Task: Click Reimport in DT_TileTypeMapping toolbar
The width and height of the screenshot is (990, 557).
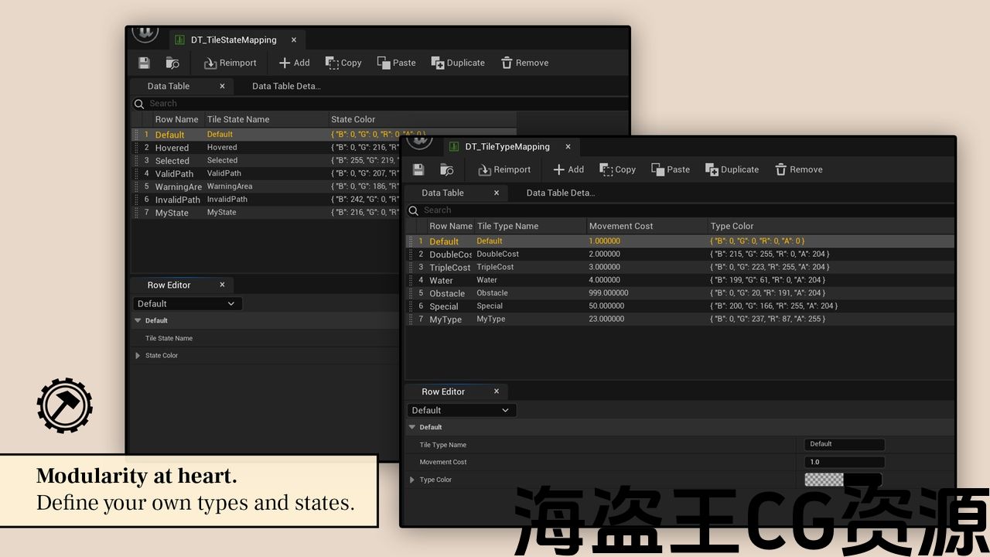Action: click(504, 169)
